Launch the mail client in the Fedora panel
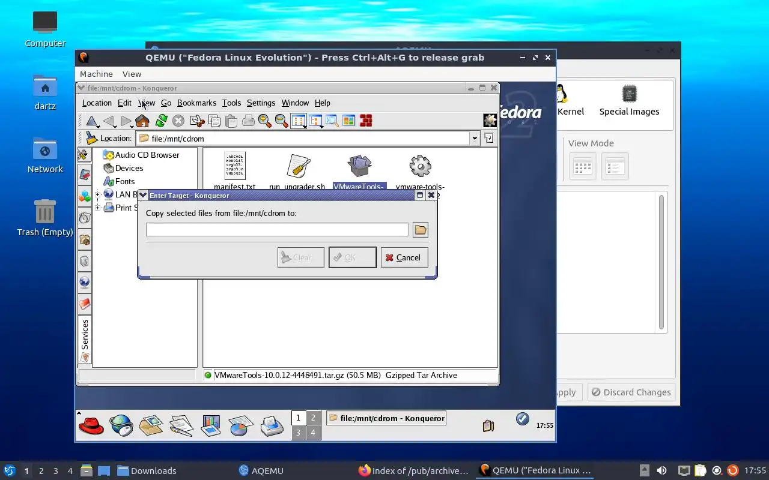Screen dimensions: 769x480 [x=151, y=426]
